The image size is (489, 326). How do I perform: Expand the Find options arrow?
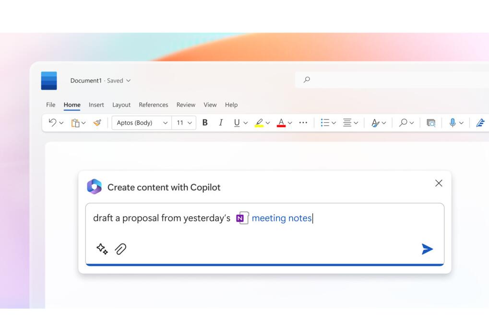(x=412, y=123)
